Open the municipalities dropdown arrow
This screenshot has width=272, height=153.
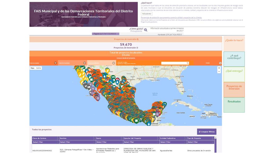pyautogui.click(x=85, y=63)
